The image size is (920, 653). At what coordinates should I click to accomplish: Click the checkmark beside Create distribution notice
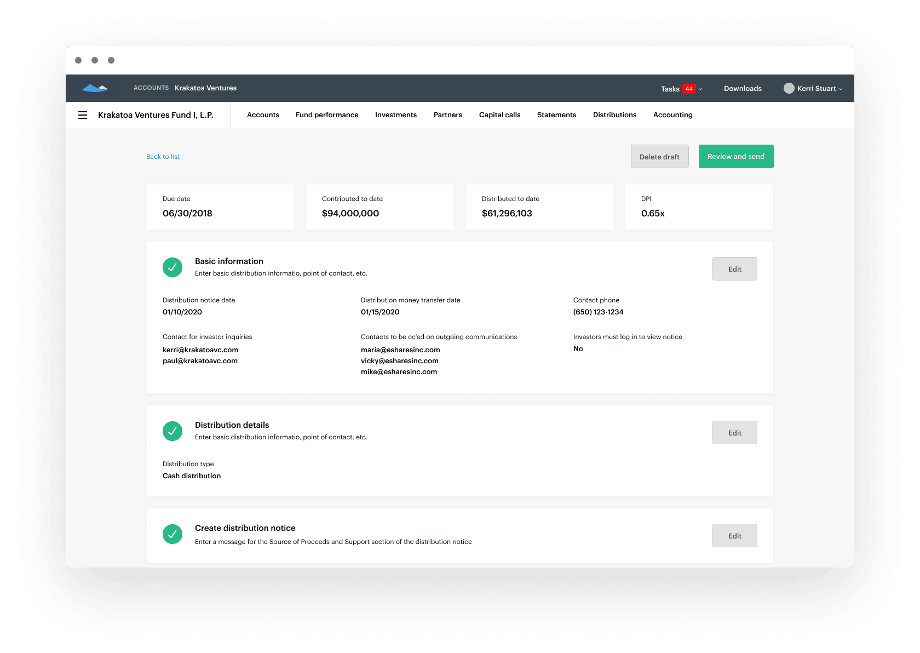click(173, 534)
